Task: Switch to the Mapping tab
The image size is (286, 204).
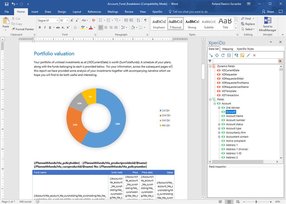Action: point(227,49)
